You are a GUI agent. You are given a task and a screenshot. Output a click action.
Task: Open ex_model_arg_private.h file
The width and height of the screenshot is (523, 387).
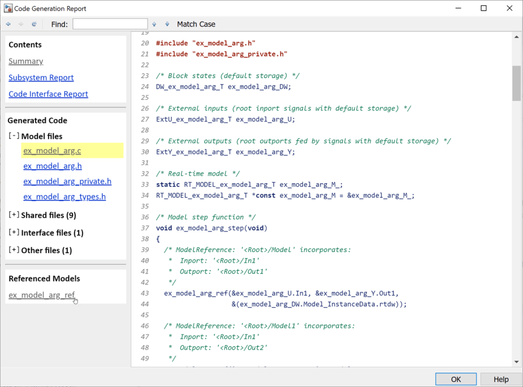[x=67, y=181]
